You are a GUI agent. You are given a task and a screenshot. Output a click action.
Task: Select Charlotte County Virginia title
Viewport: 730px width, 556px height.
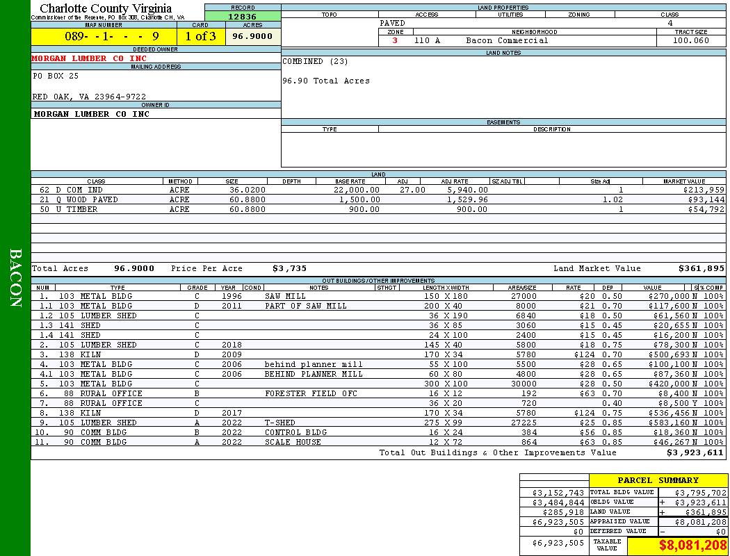point(106,8)
